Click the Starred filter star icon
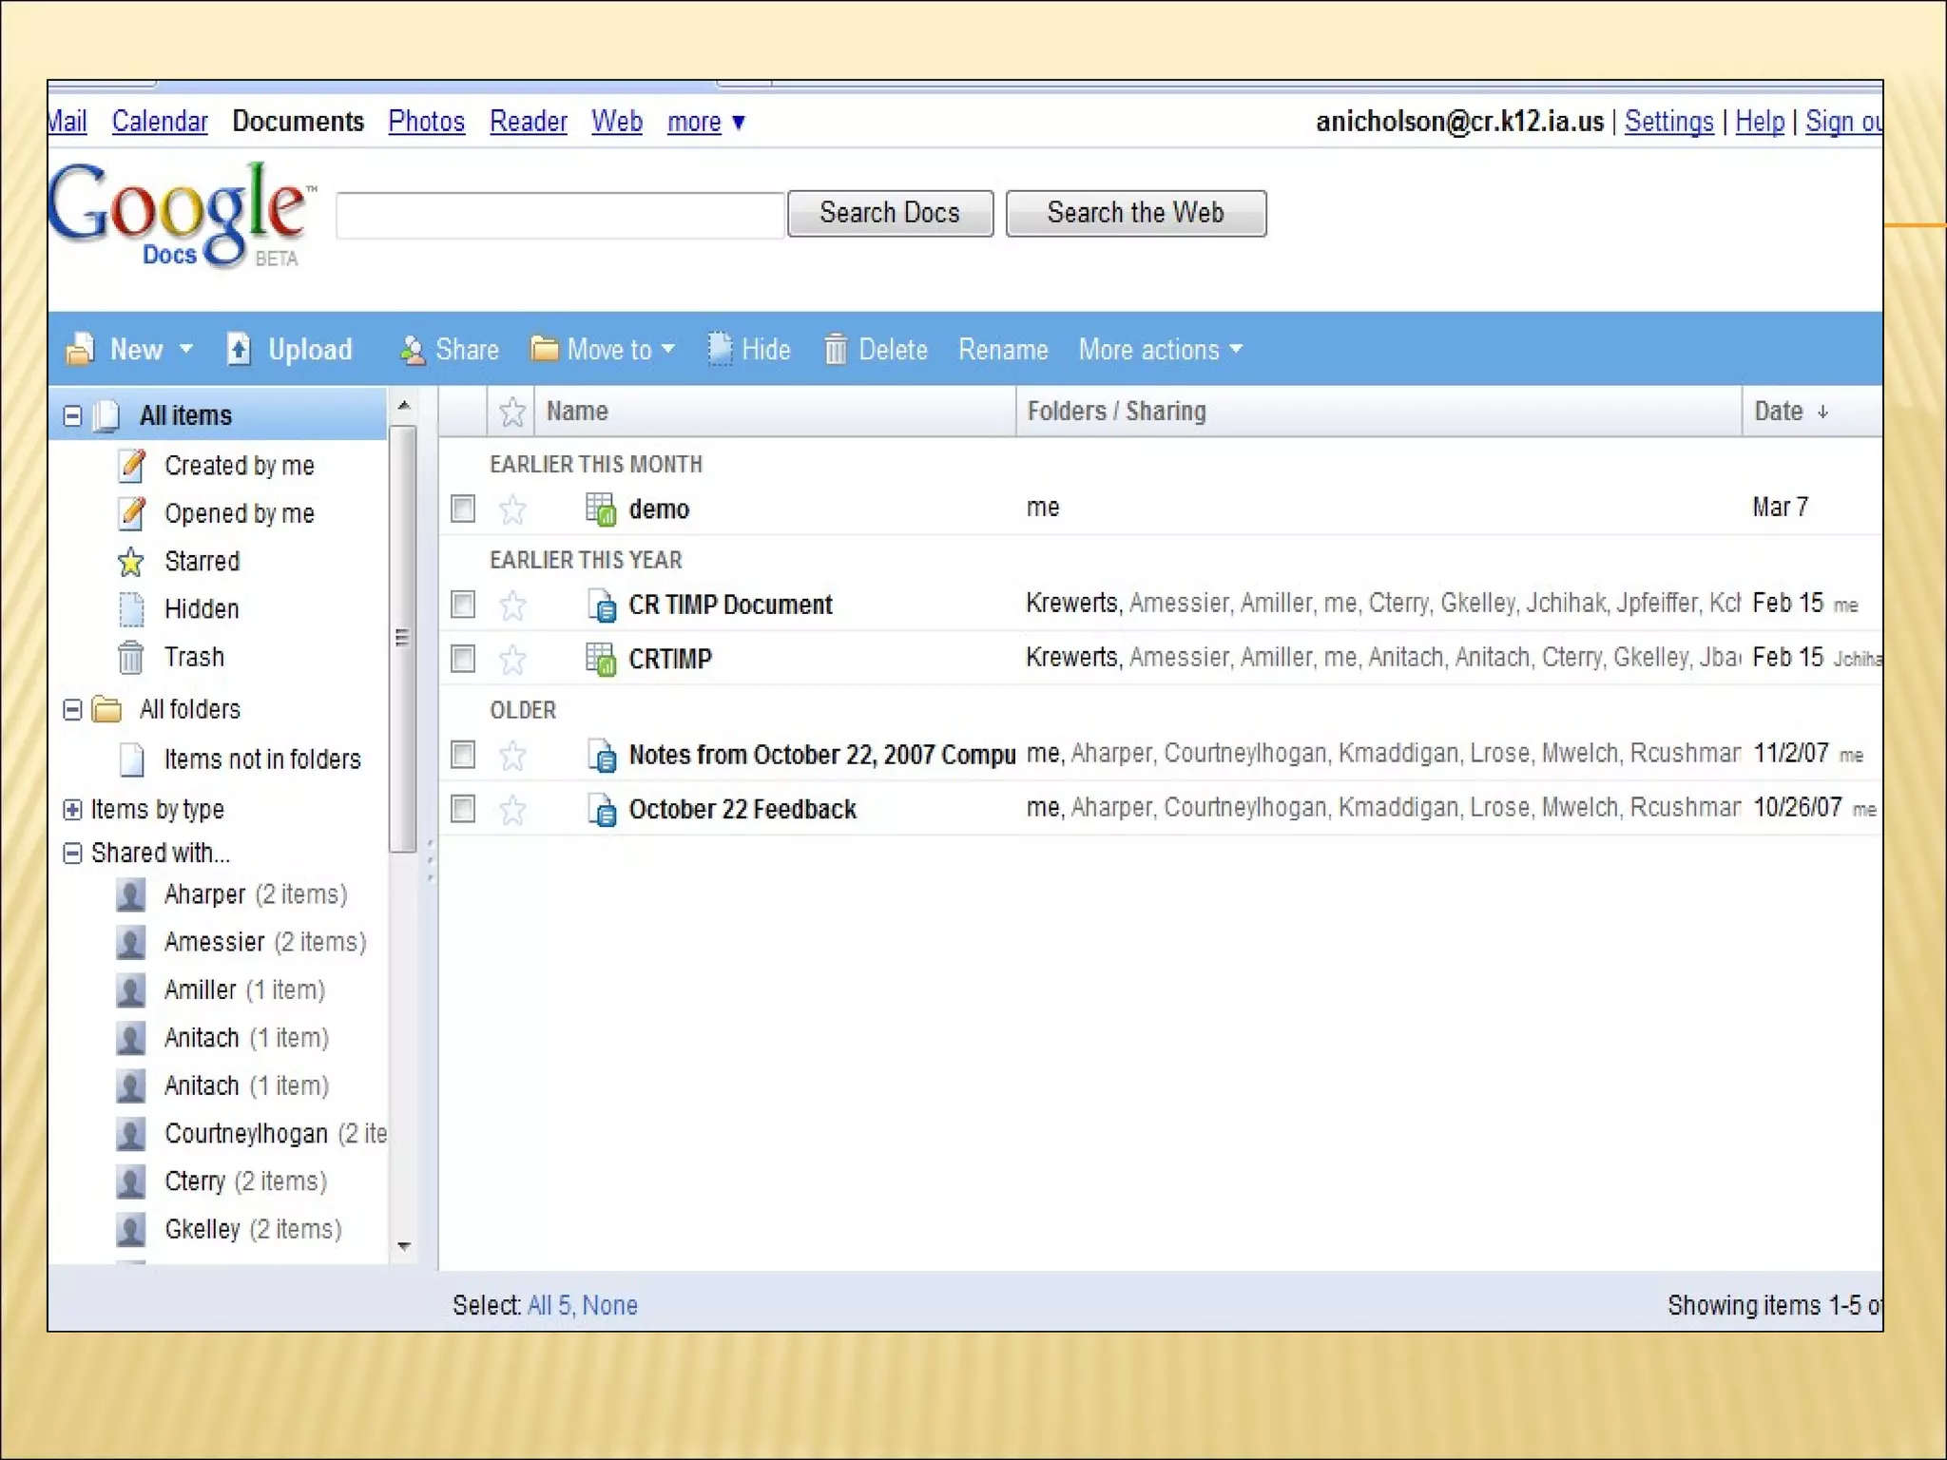The width and height of the screenshot is (1947, 1460). 131,562
